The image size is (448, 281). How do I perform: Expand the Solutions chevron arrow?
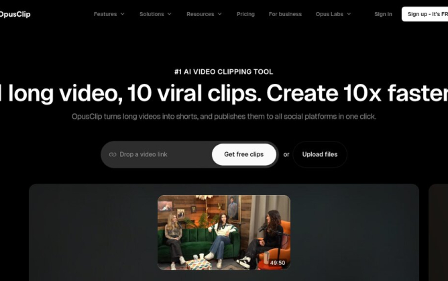click(x=170, y=14)
